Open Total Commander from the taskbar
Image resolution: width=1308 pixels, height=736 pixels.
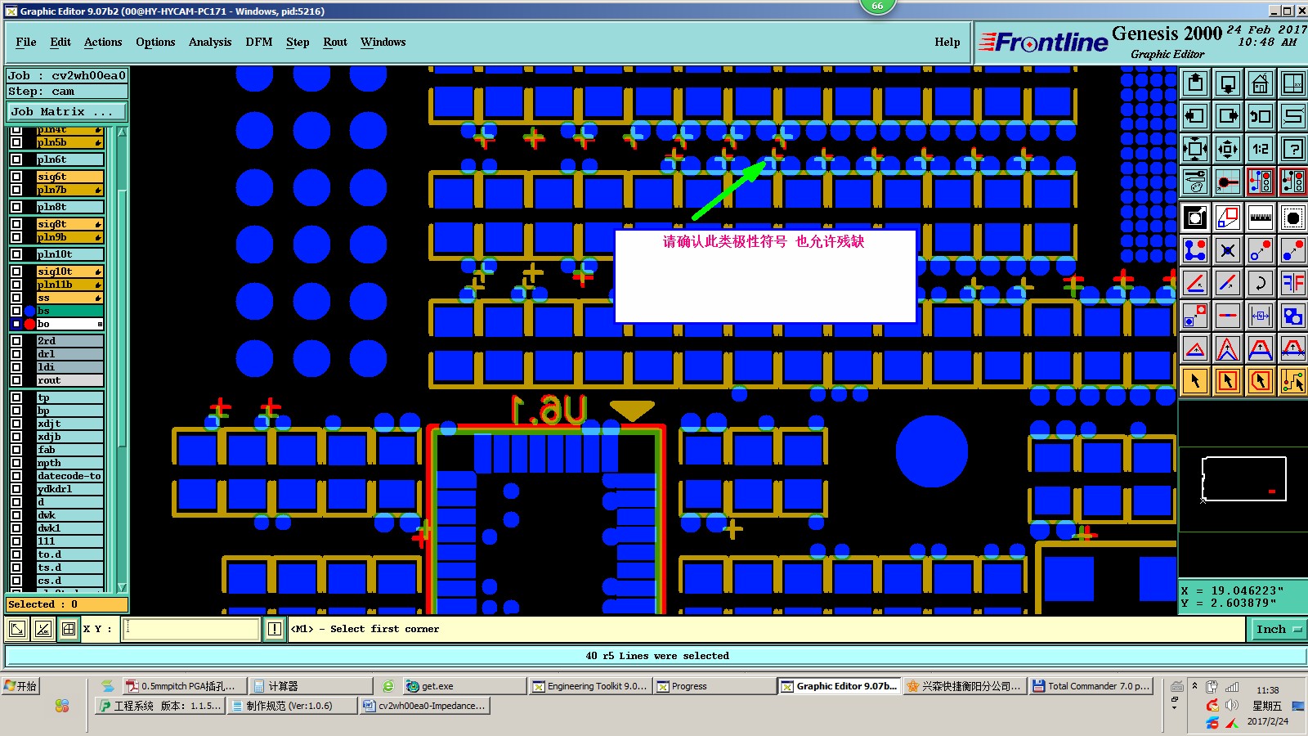1091,686
